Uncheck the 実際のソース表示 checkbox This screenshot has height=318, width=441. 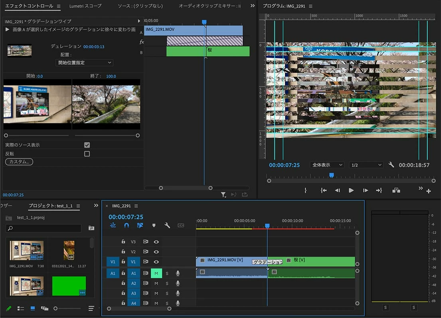(x=87, y=145)
